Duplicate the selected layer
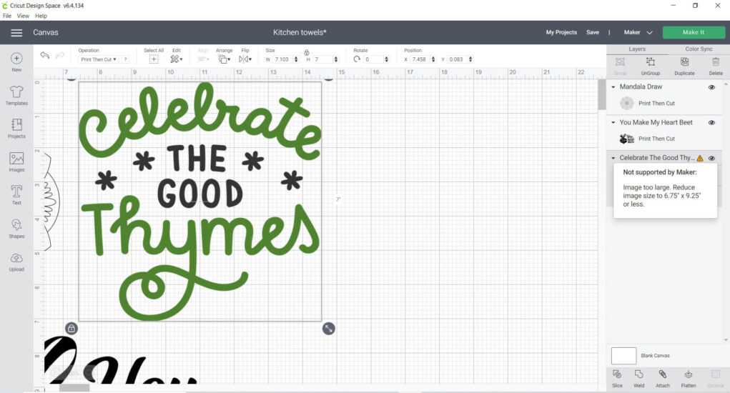Viewport: 730px width, 393px height. pyautogui.click(x=684, y=66)
